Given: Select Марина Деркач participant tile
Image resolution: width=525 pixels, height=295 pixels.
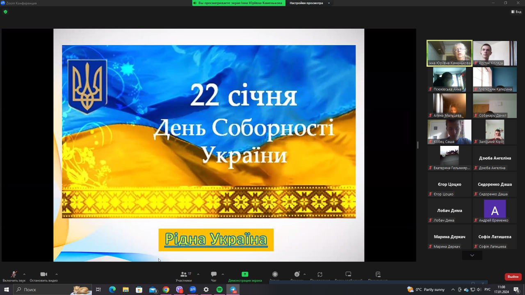Looking at the screenshot, I should (450, 237).
